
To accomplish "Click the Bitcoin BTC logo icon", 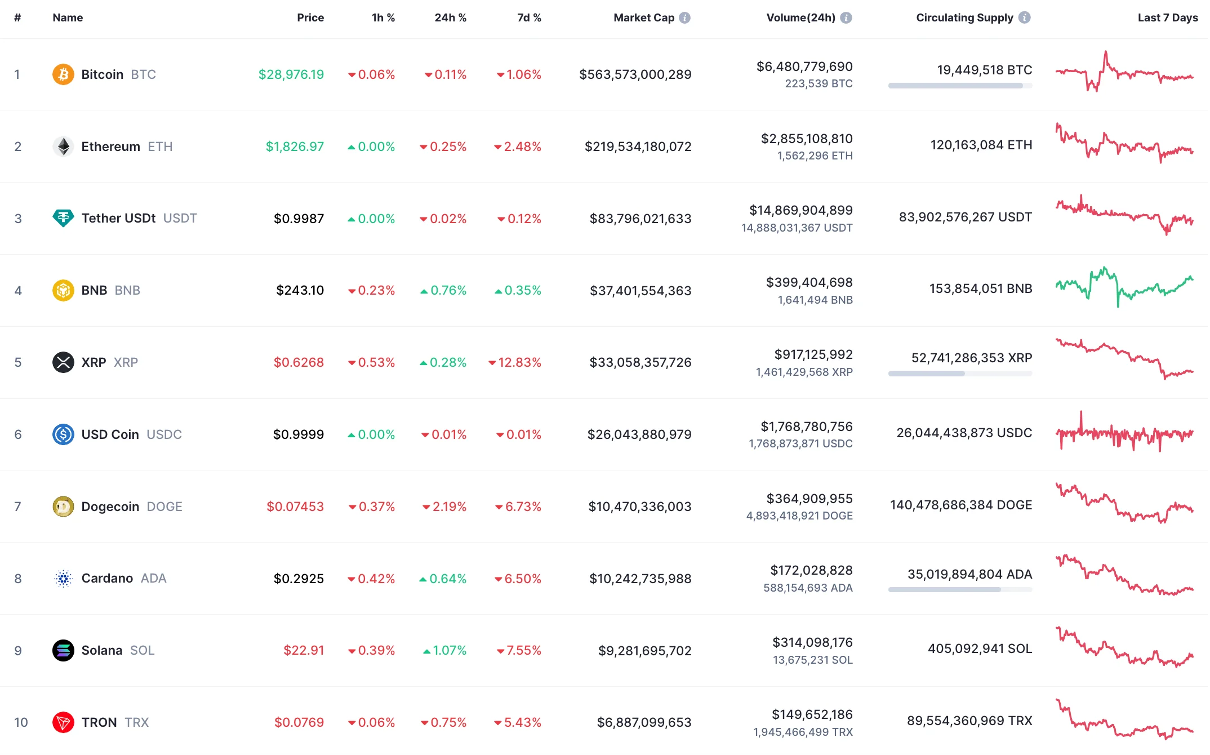I will pos(63,74).
